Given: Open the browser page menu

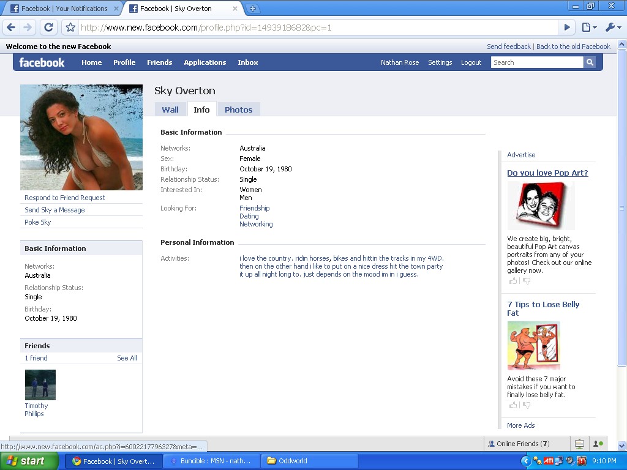Looking at the screenshot, I should tap(589, 27).
